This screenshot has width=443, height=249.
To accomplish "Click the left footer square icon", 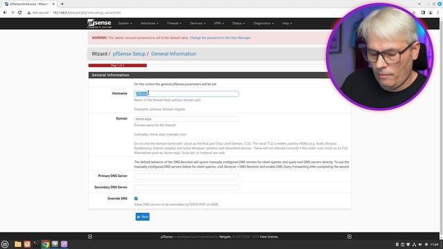I will point(90,237).
